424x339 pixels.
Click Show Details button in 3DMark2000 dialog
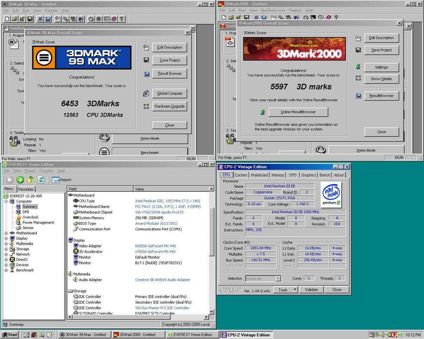click(x=381, y=79)
